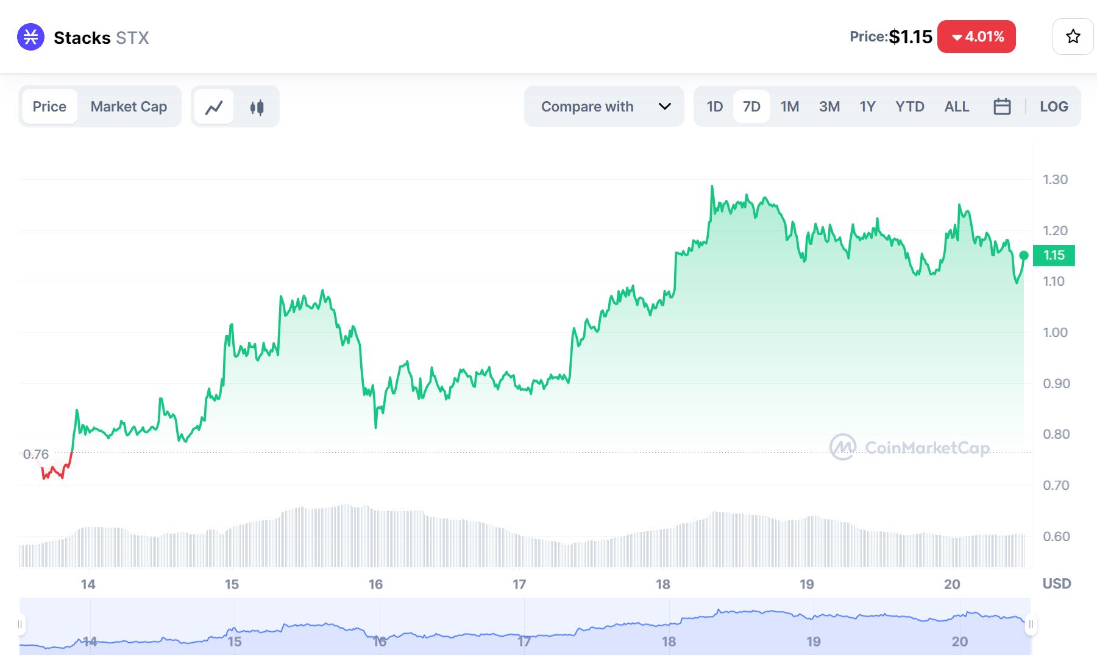The image size is (1097, 658).
Task: Click the 1.00 y-axis label
Action: click(1055, 333)
